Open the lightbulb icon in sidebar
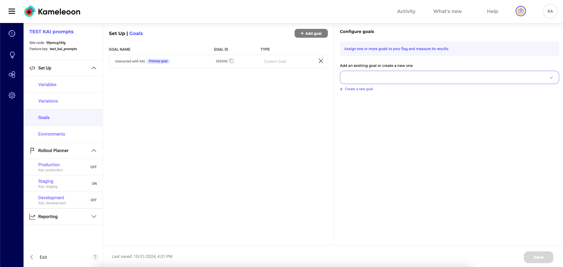The image size is (563, 267). tap(12, 55)
